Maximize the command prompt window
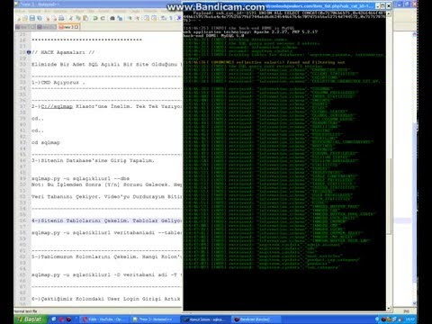 click(382, 5)
